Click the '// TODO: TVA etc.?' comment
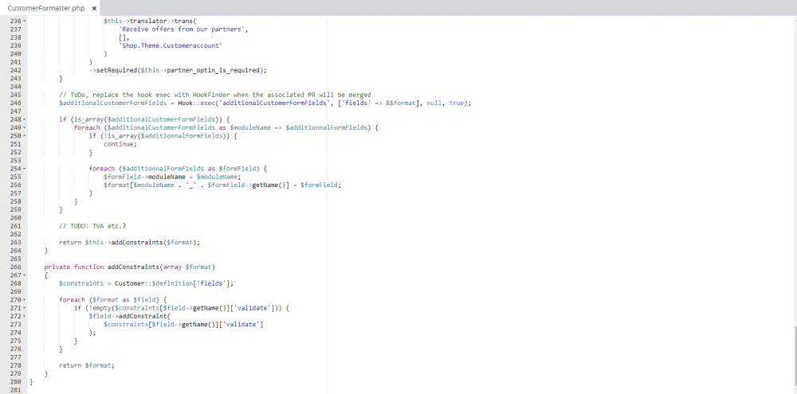The height and width of the screenshot is (394, 797). (92, 226)
